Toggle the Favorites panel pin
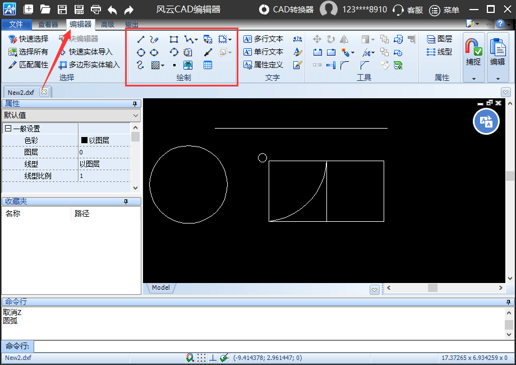Image resolution: width=516 pixels, height=365 pixels. (x=126, y=201)
